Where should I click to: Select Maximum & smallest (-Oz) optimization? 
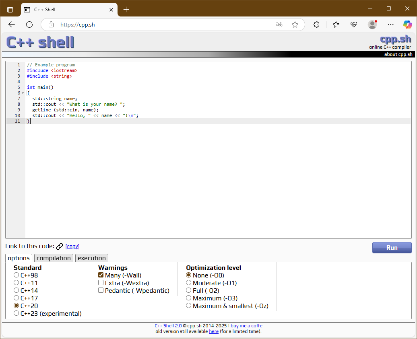coord(188,306)
